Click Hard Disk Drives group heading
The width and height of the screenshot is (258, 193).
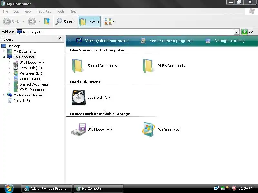tap(85, 82)
